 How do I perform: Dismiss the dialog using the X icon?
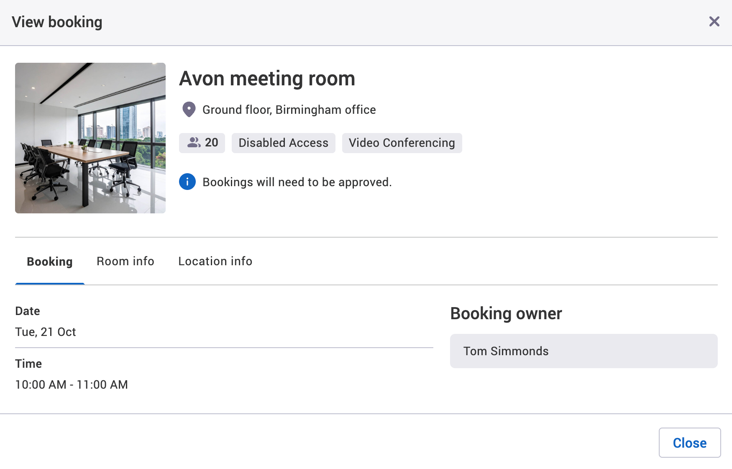[x=714, y=21]
